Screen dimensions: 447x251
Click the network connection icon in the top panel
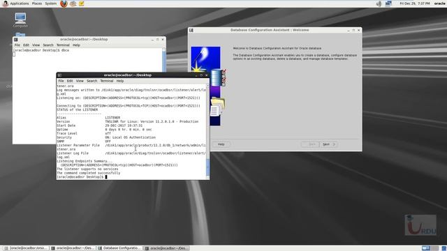coord(388,3)
